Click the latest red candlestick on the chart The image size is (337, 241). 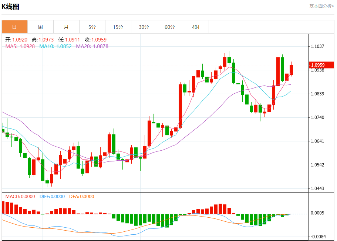tap(291, 70)
